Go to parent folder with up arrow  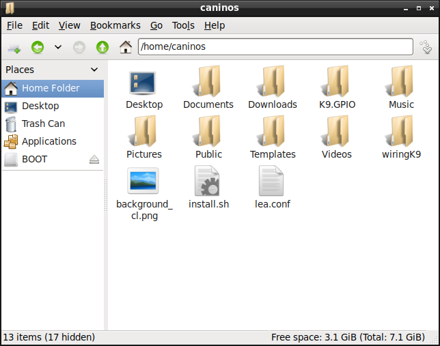point(102,47)
